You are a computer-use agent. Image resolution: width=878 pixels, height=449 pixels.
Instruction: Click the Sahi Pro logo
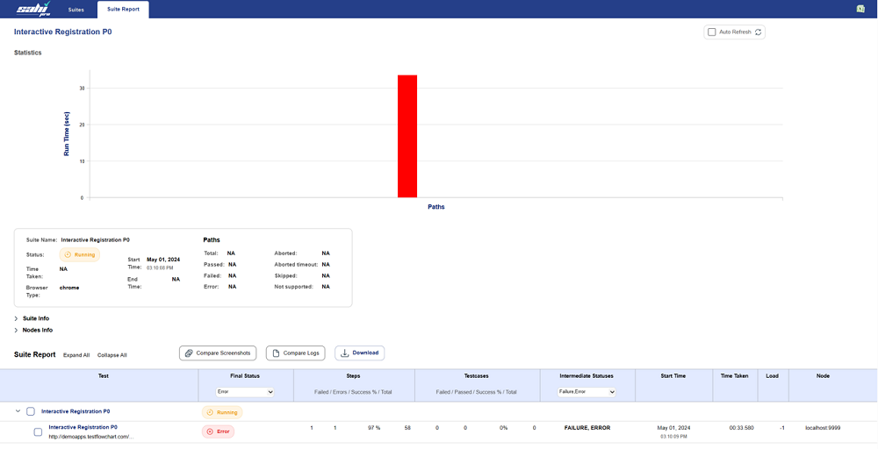click(32, 10)
